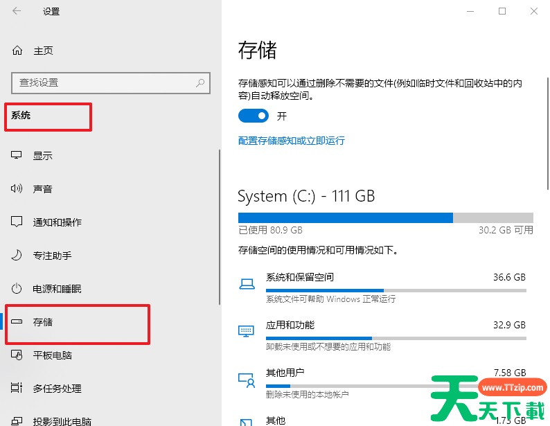Click the search magnifier icon
Viewport: 550px width, 426px height.
point(200,83)
